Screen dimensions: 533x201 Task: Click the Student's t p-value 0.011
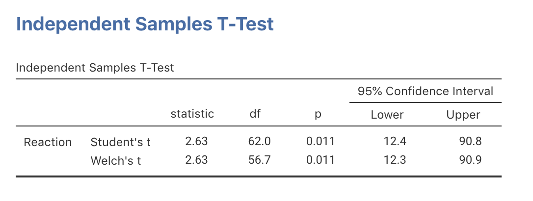(320, 142)
